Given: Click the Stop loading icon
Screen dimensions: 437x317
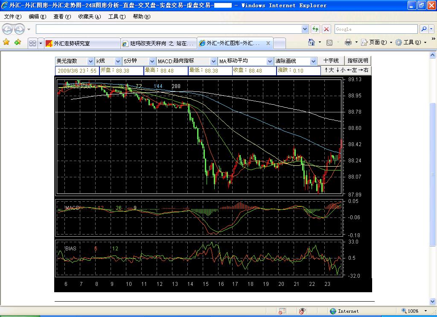Looking at the screenshot, I should (x=326, y=29).
